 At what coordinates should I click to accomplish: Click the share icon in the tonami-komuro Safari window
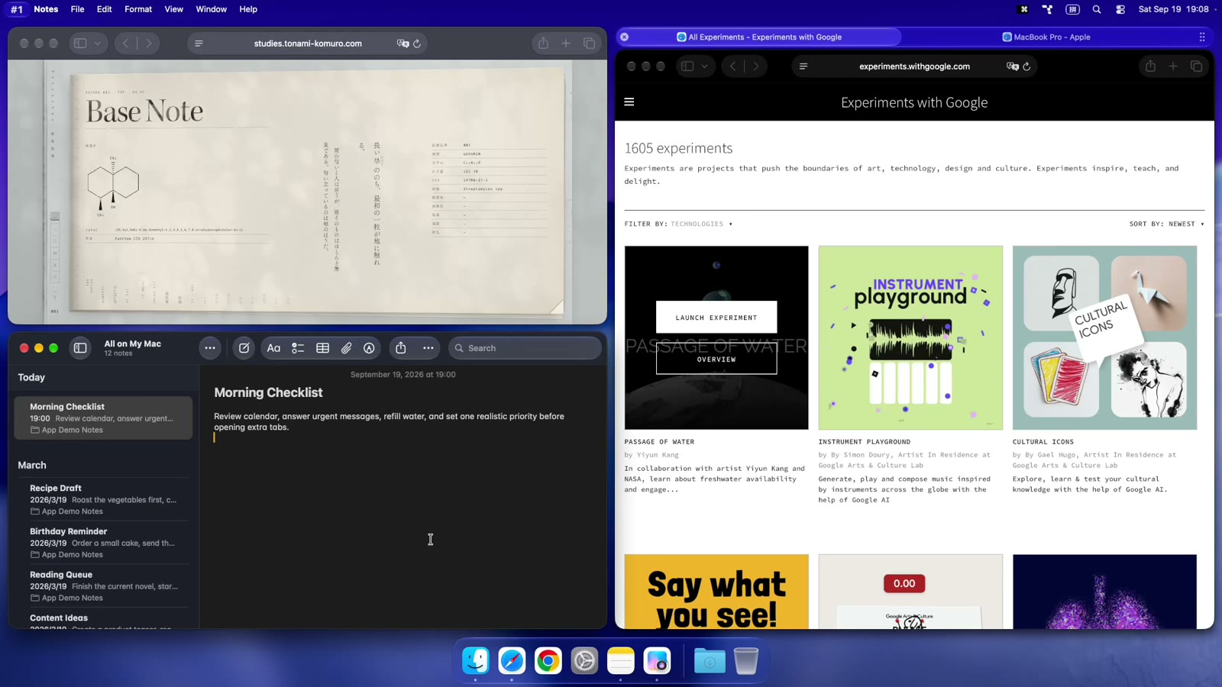point(543,44)
